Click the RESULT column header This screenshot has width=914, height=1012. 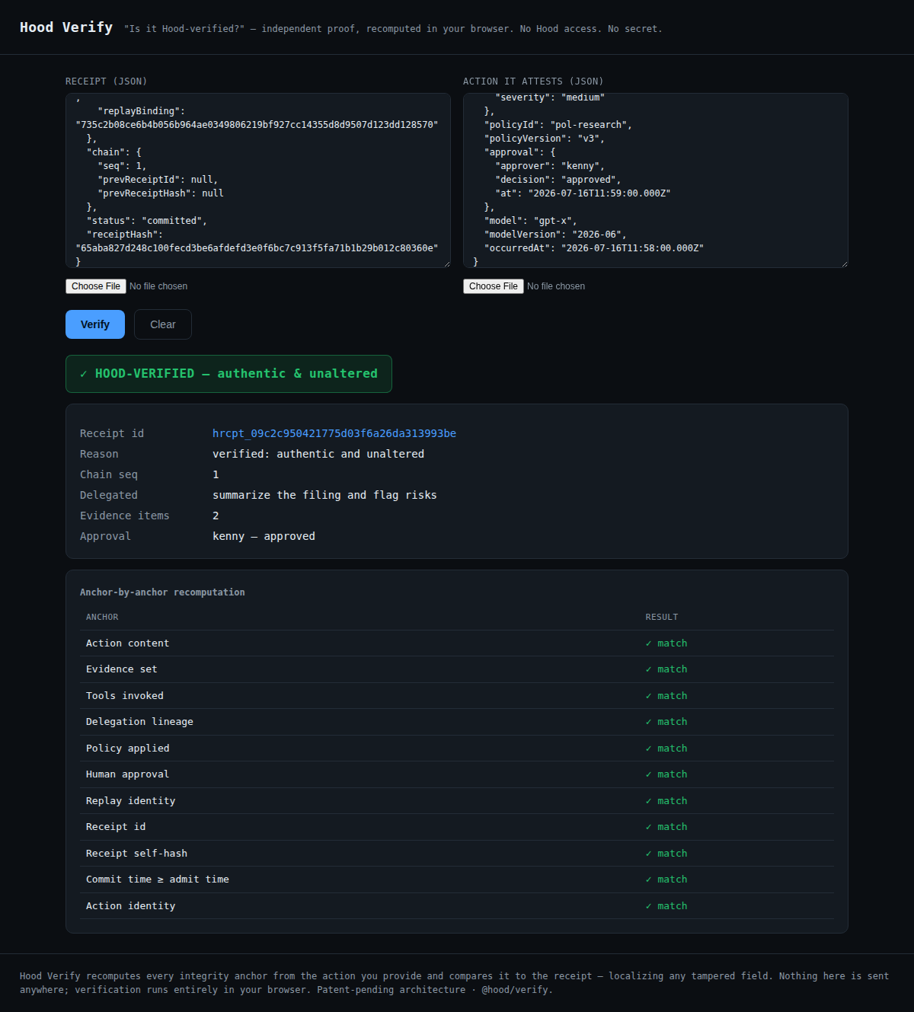pyautogui.click(x=662, y=618)
